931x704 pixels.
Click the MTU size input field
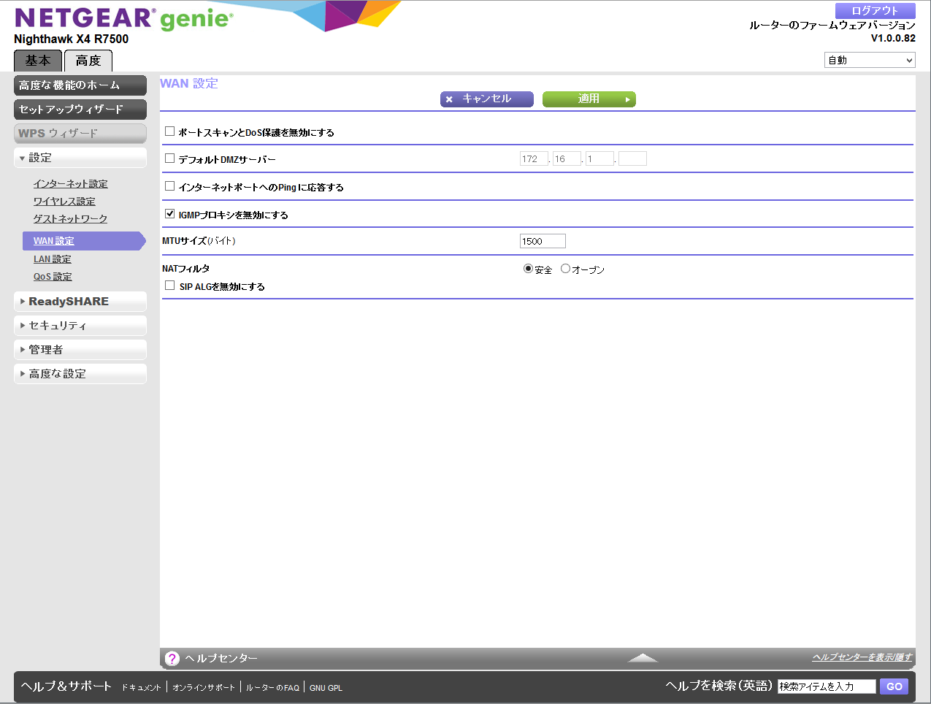(542, 241)
